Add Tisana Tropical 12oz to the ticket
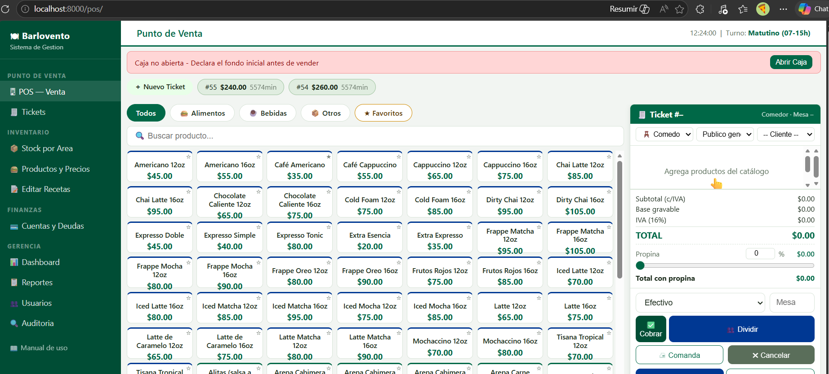The width and height of the screenshot is (829, 374). pos(580,343)
